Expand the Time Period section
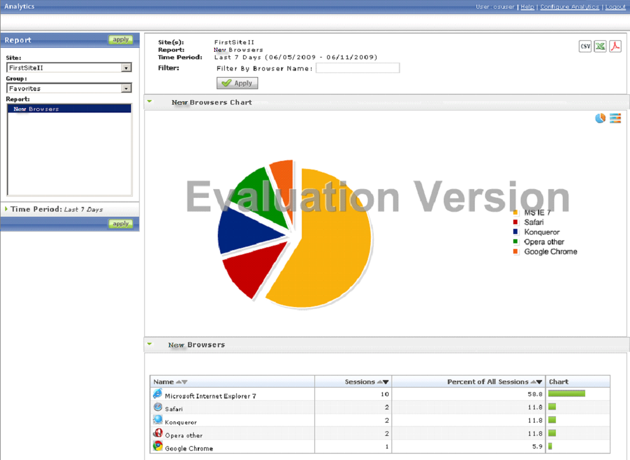Image resolution: width=630 pixels, height=460 pixels. click(6, 209)
